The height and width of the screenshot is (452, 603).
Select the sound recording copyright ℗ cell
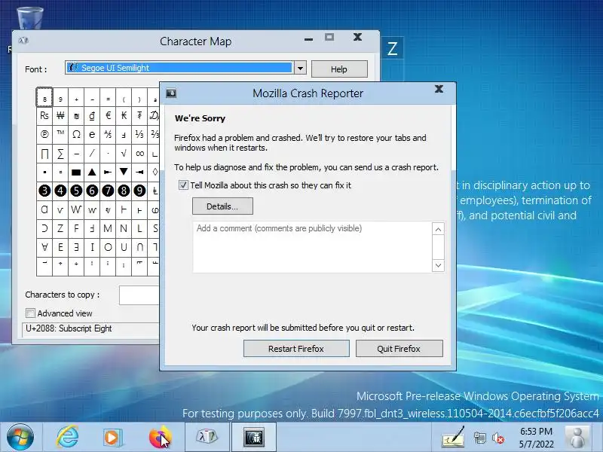44,135
